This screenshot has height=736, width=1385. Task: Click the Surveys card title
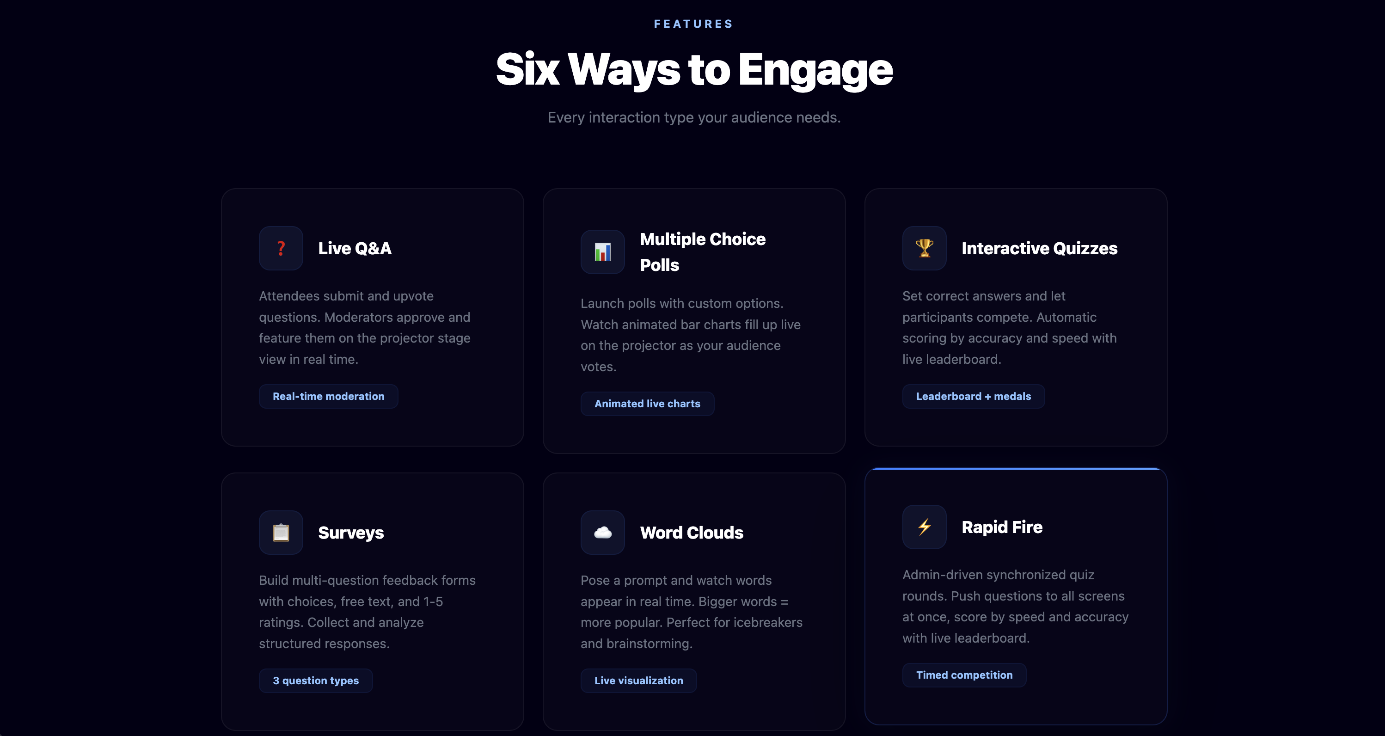click(351, 533)
